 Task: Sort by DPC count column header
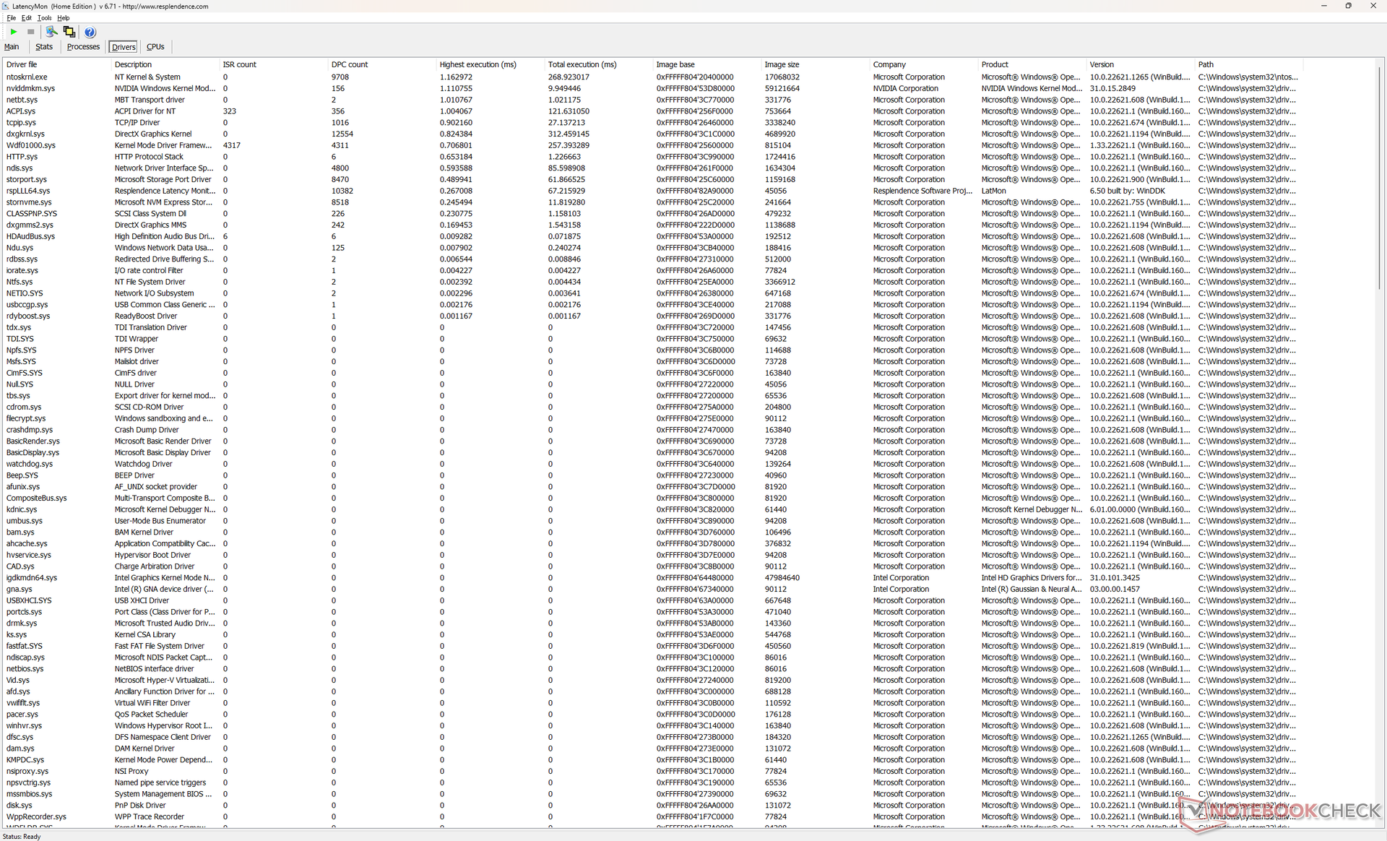pos(350,64)
